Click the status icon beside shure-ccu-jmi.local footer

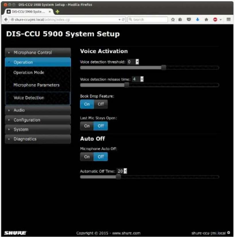pyautogui.click(x=228, y=233)
